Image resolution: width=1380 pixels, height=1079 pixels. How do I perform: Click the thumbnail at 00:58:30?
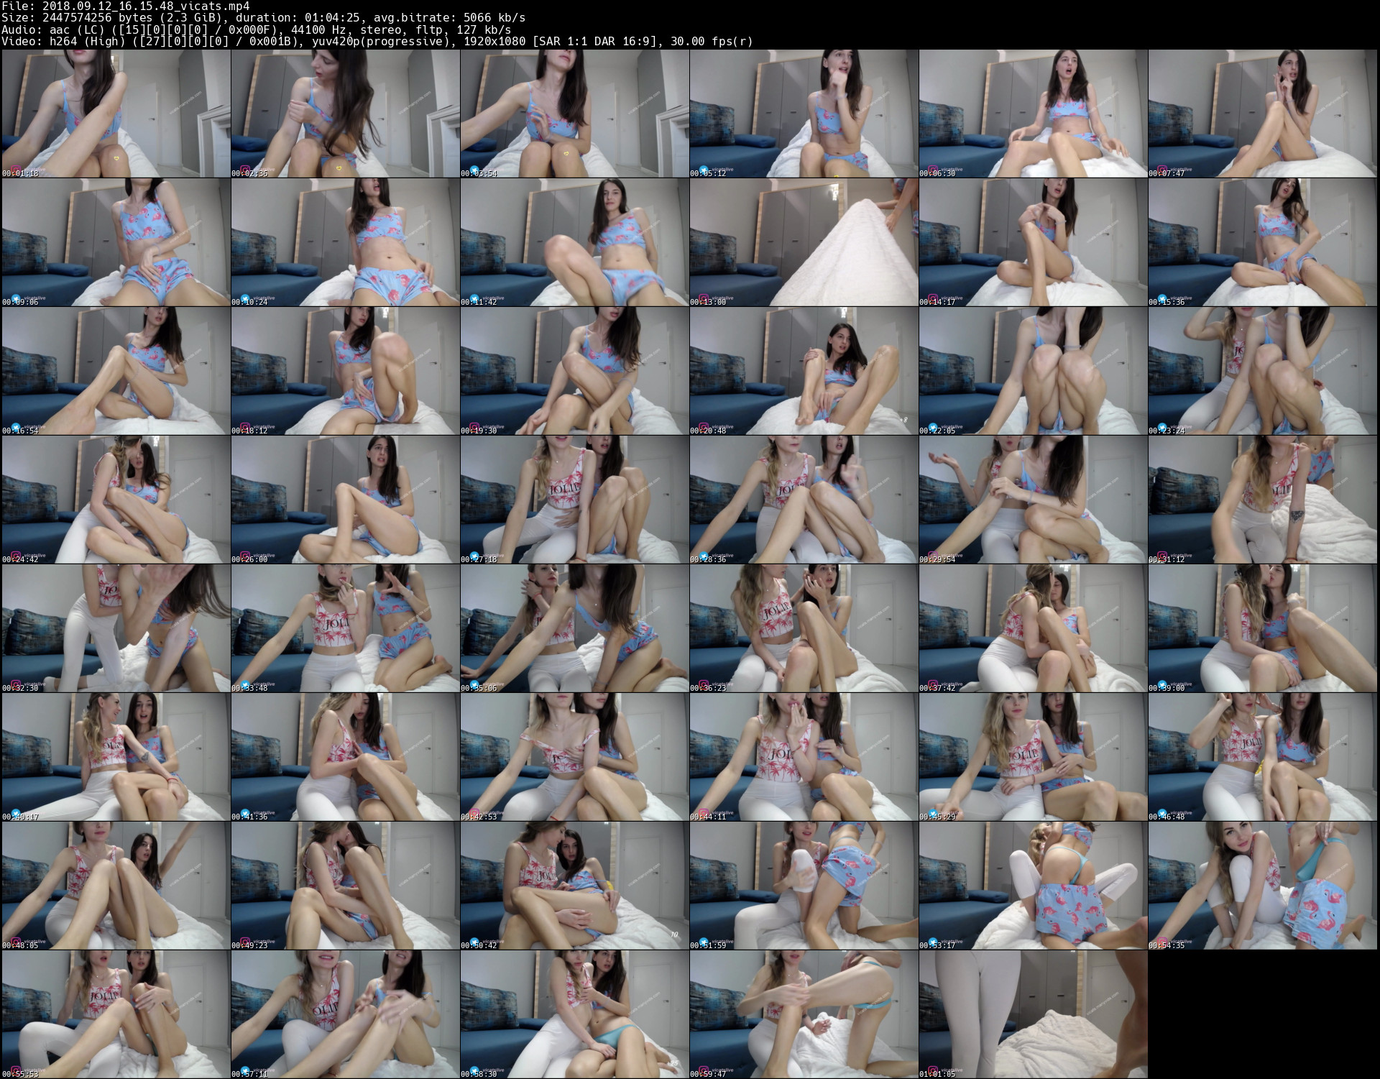click(574, 1014)
